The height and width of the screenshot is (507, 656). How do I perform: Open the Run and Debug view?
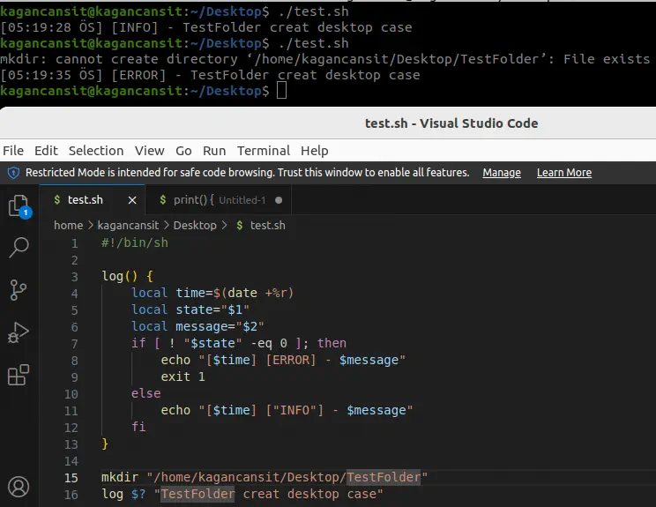[x=18, y=332]
